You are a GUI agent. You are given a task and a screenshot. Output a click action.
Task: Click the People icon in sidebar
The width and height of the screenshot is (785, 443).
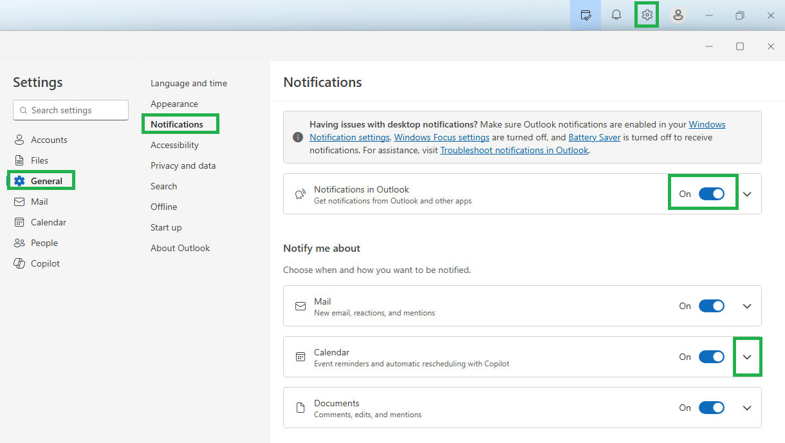tap(19, 243)
